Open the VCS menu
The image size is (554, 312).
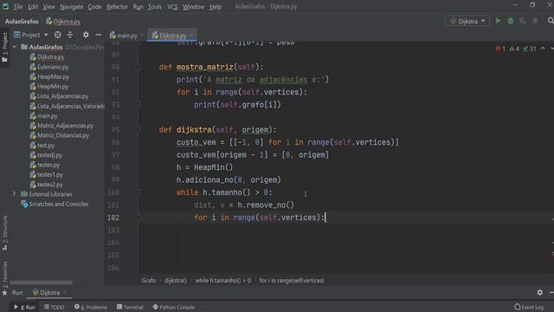click(172, 7)
